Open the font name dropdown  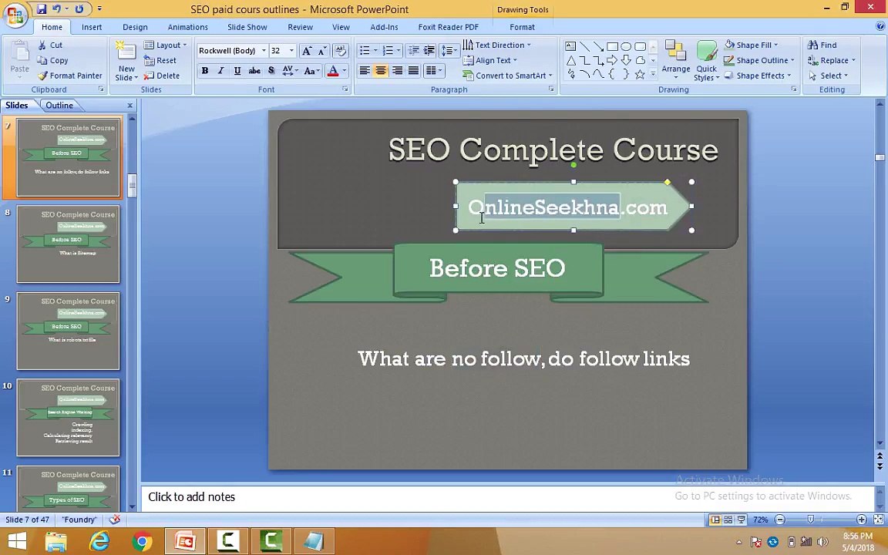264,51
